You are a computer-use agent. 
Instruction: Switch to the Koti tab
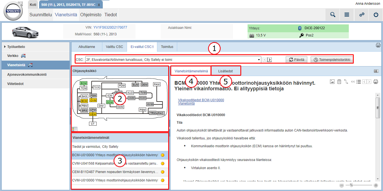point(33,4)
